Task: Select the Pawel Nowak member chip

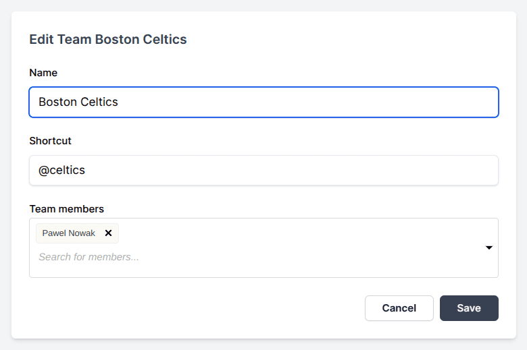Action: [69, 233]
